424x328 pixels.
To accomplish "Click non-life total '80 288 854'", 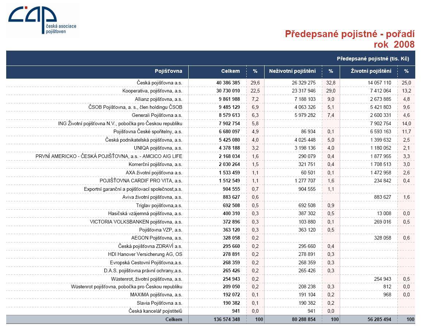I will [x=304, y=319].
